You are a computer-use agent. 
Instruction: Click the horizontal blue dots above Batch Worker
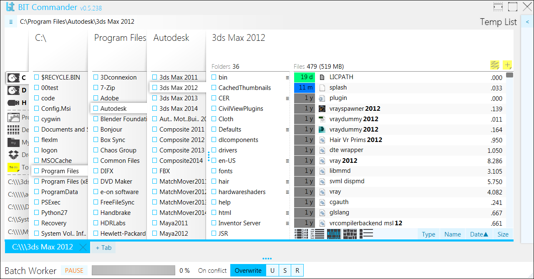[x=267, y=259]
